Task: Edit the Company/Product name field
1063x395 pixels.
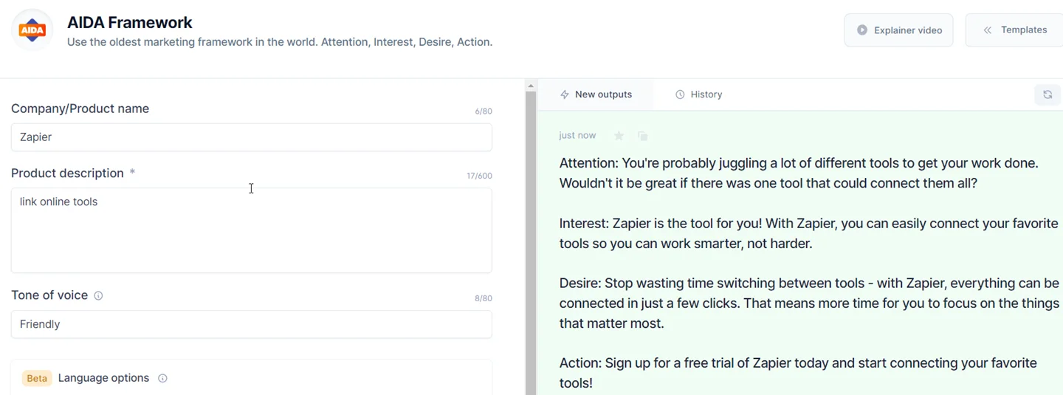Action: 251,137
